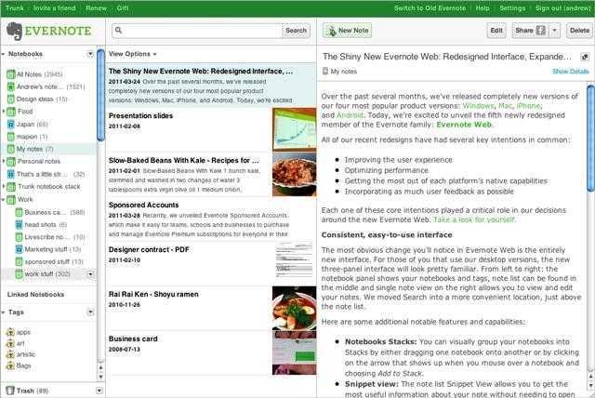Click the notebooks panel scrollbar thumb
This screenshot has width=595, height=398.
pos(100,95)
